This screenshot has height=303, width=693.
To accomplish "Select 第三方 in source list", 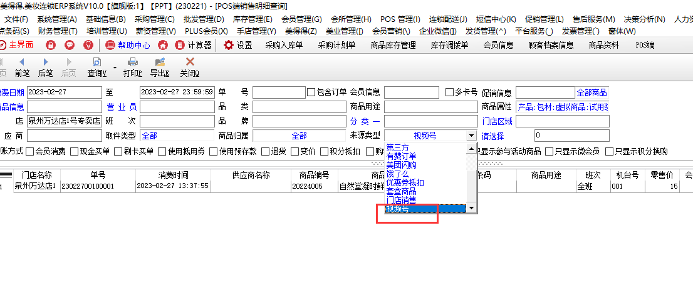I will [x=398, y=147].
